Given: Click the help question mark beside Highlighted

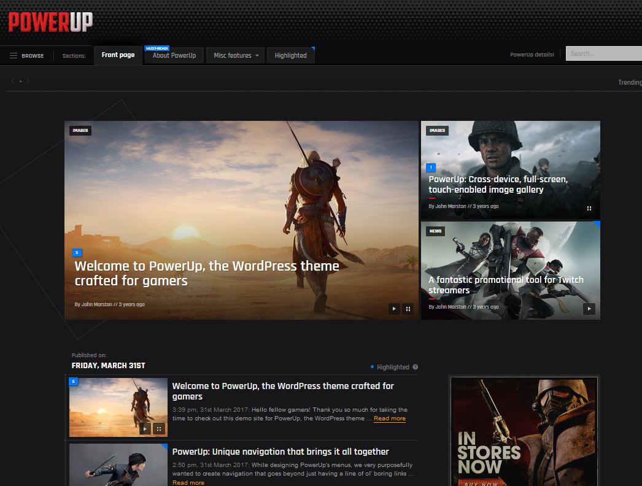Looking at the screenshot, I should 415,367.
